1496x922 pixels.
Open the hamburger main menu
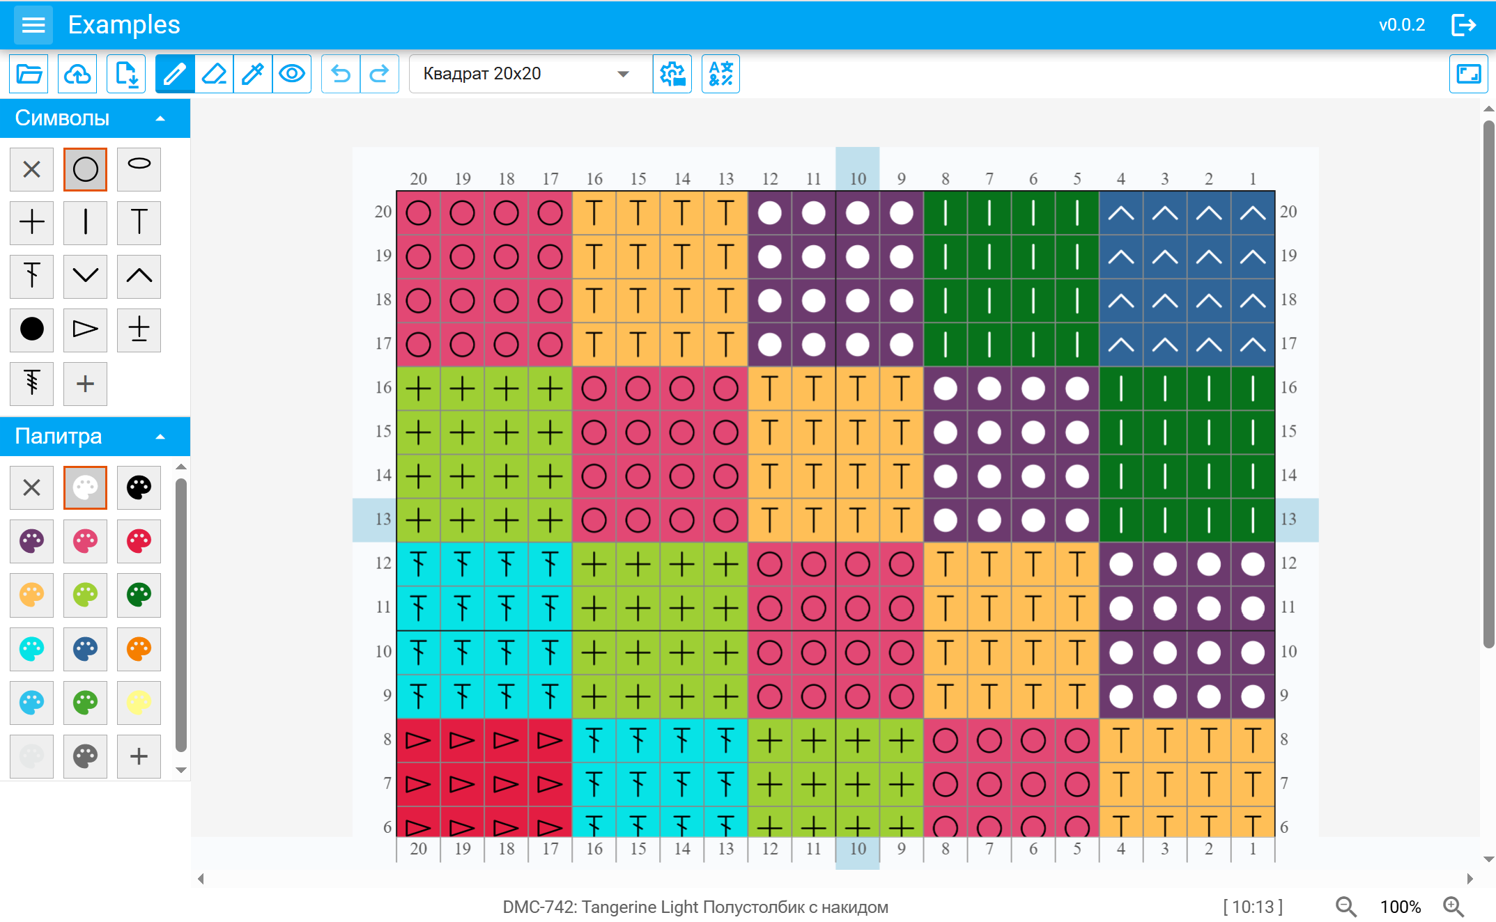(33, 25)
